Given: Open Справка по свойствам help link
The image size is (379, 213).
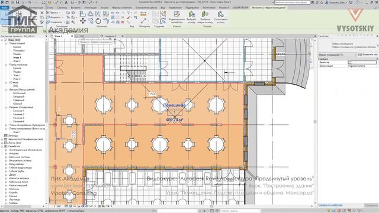Looking at the screenshot, I should click(330, 205).
